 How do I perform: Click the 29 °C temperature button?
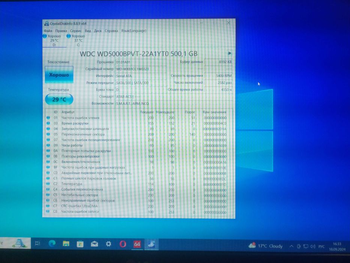click(x=59, y=99)
